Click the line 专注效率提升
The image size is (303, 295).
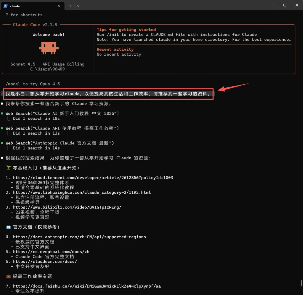(x=30, y=291)
